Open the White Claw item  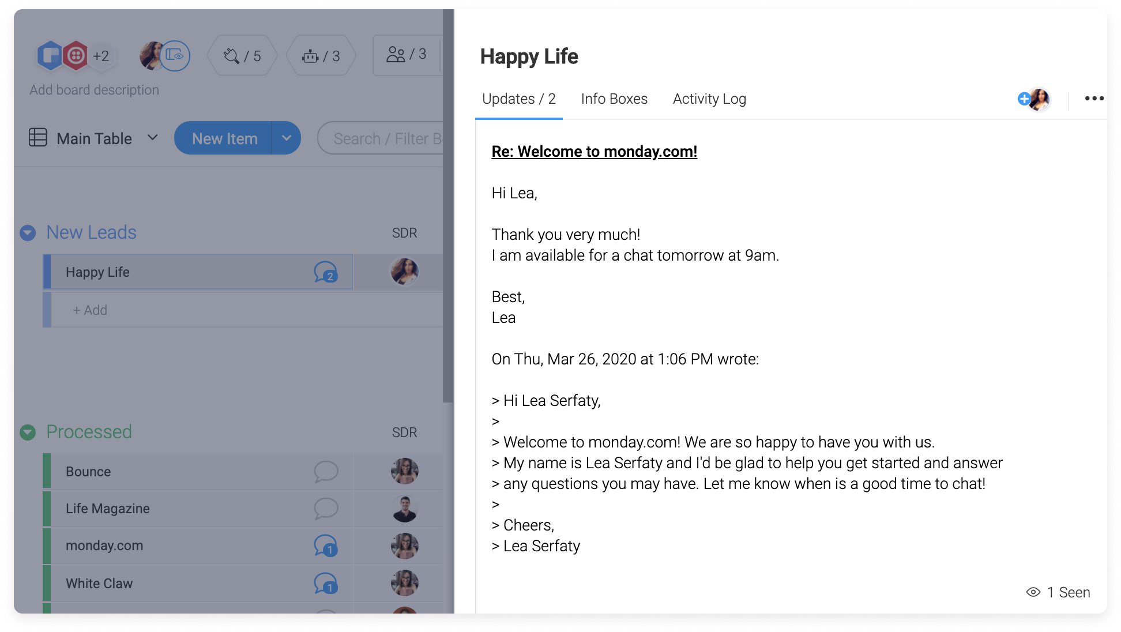point(99,583)
